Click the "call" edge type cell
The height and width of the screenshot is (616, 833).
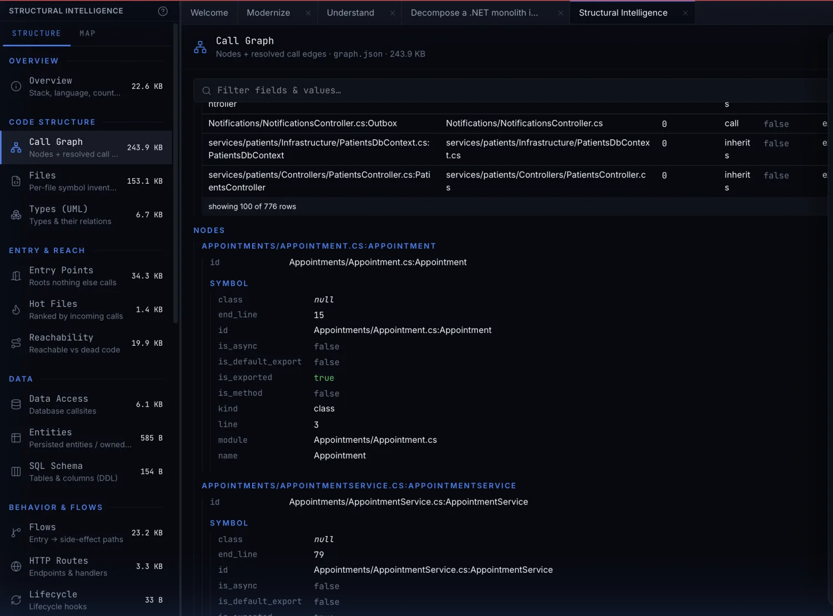tap(731, 123)
